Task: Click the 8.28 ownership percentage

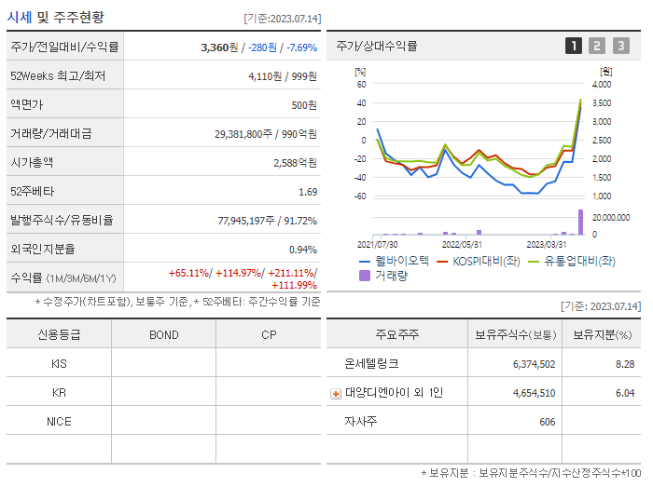Action: click(625, 364)
